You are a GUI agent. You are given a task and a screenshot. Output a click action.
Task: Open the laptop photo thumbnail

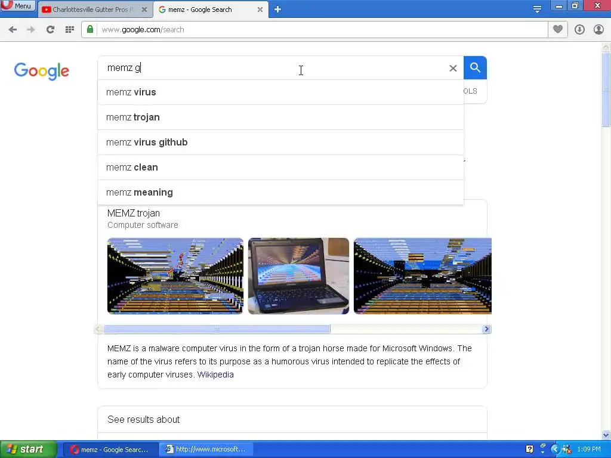298,276
